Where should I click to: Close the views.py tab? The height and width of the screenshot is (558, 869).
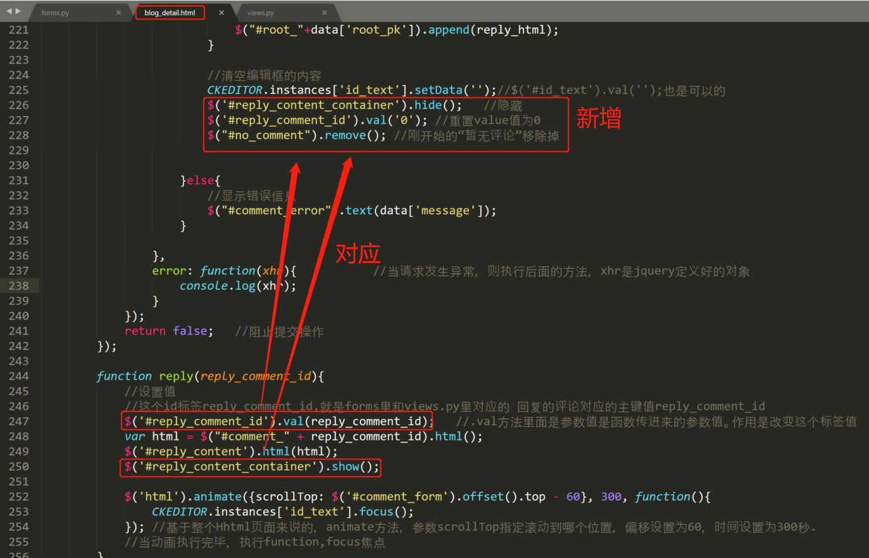tap(324, 12)
